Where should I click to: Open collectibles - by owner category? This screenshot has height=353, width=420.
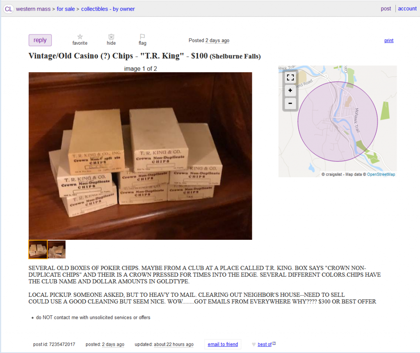point(108,9)
